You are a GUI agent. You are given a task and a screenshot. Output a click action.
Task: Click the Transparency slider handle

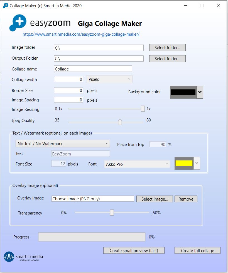point(112,212)
